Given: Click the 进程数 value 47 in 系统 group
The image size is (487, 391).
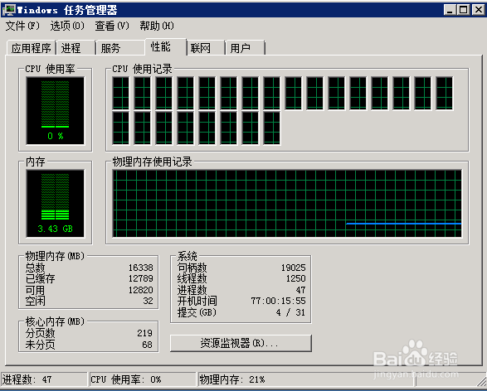Looking at the screenshot, I should 300,290.
